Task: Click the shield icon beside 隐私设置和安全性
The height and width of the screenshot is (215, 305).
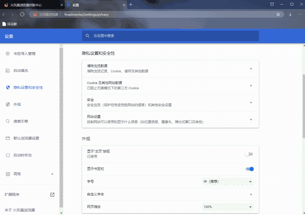Action: click(8, 87)
